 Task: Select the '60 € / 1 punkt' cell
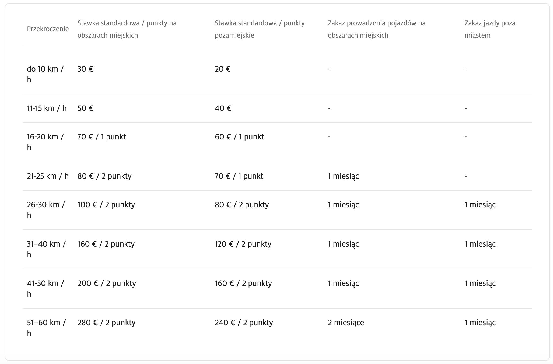pos(239,137)
